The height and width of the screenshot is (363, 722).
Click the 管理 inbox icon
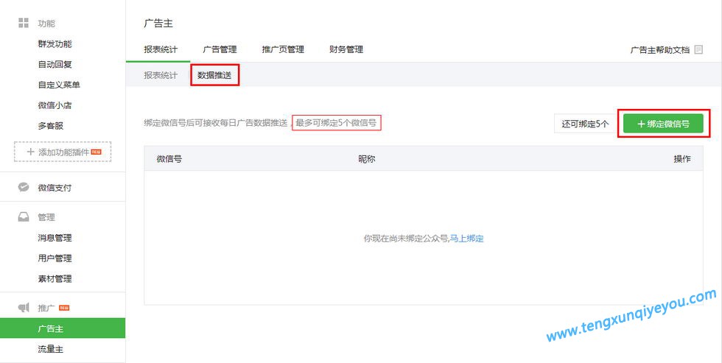(x=24, y=217)
